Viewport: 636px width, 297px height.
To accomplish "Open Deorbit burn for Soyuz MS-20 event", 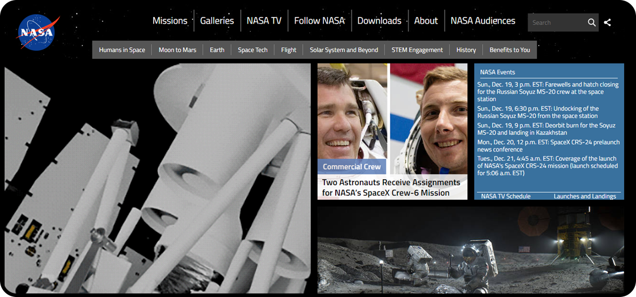I will [546, 129].
